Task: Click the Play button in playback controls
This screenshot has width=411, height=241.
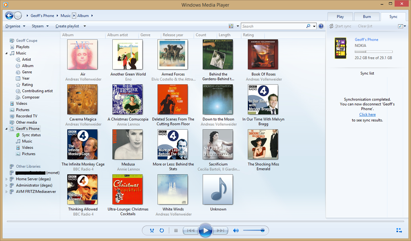Action: point(205,231)
